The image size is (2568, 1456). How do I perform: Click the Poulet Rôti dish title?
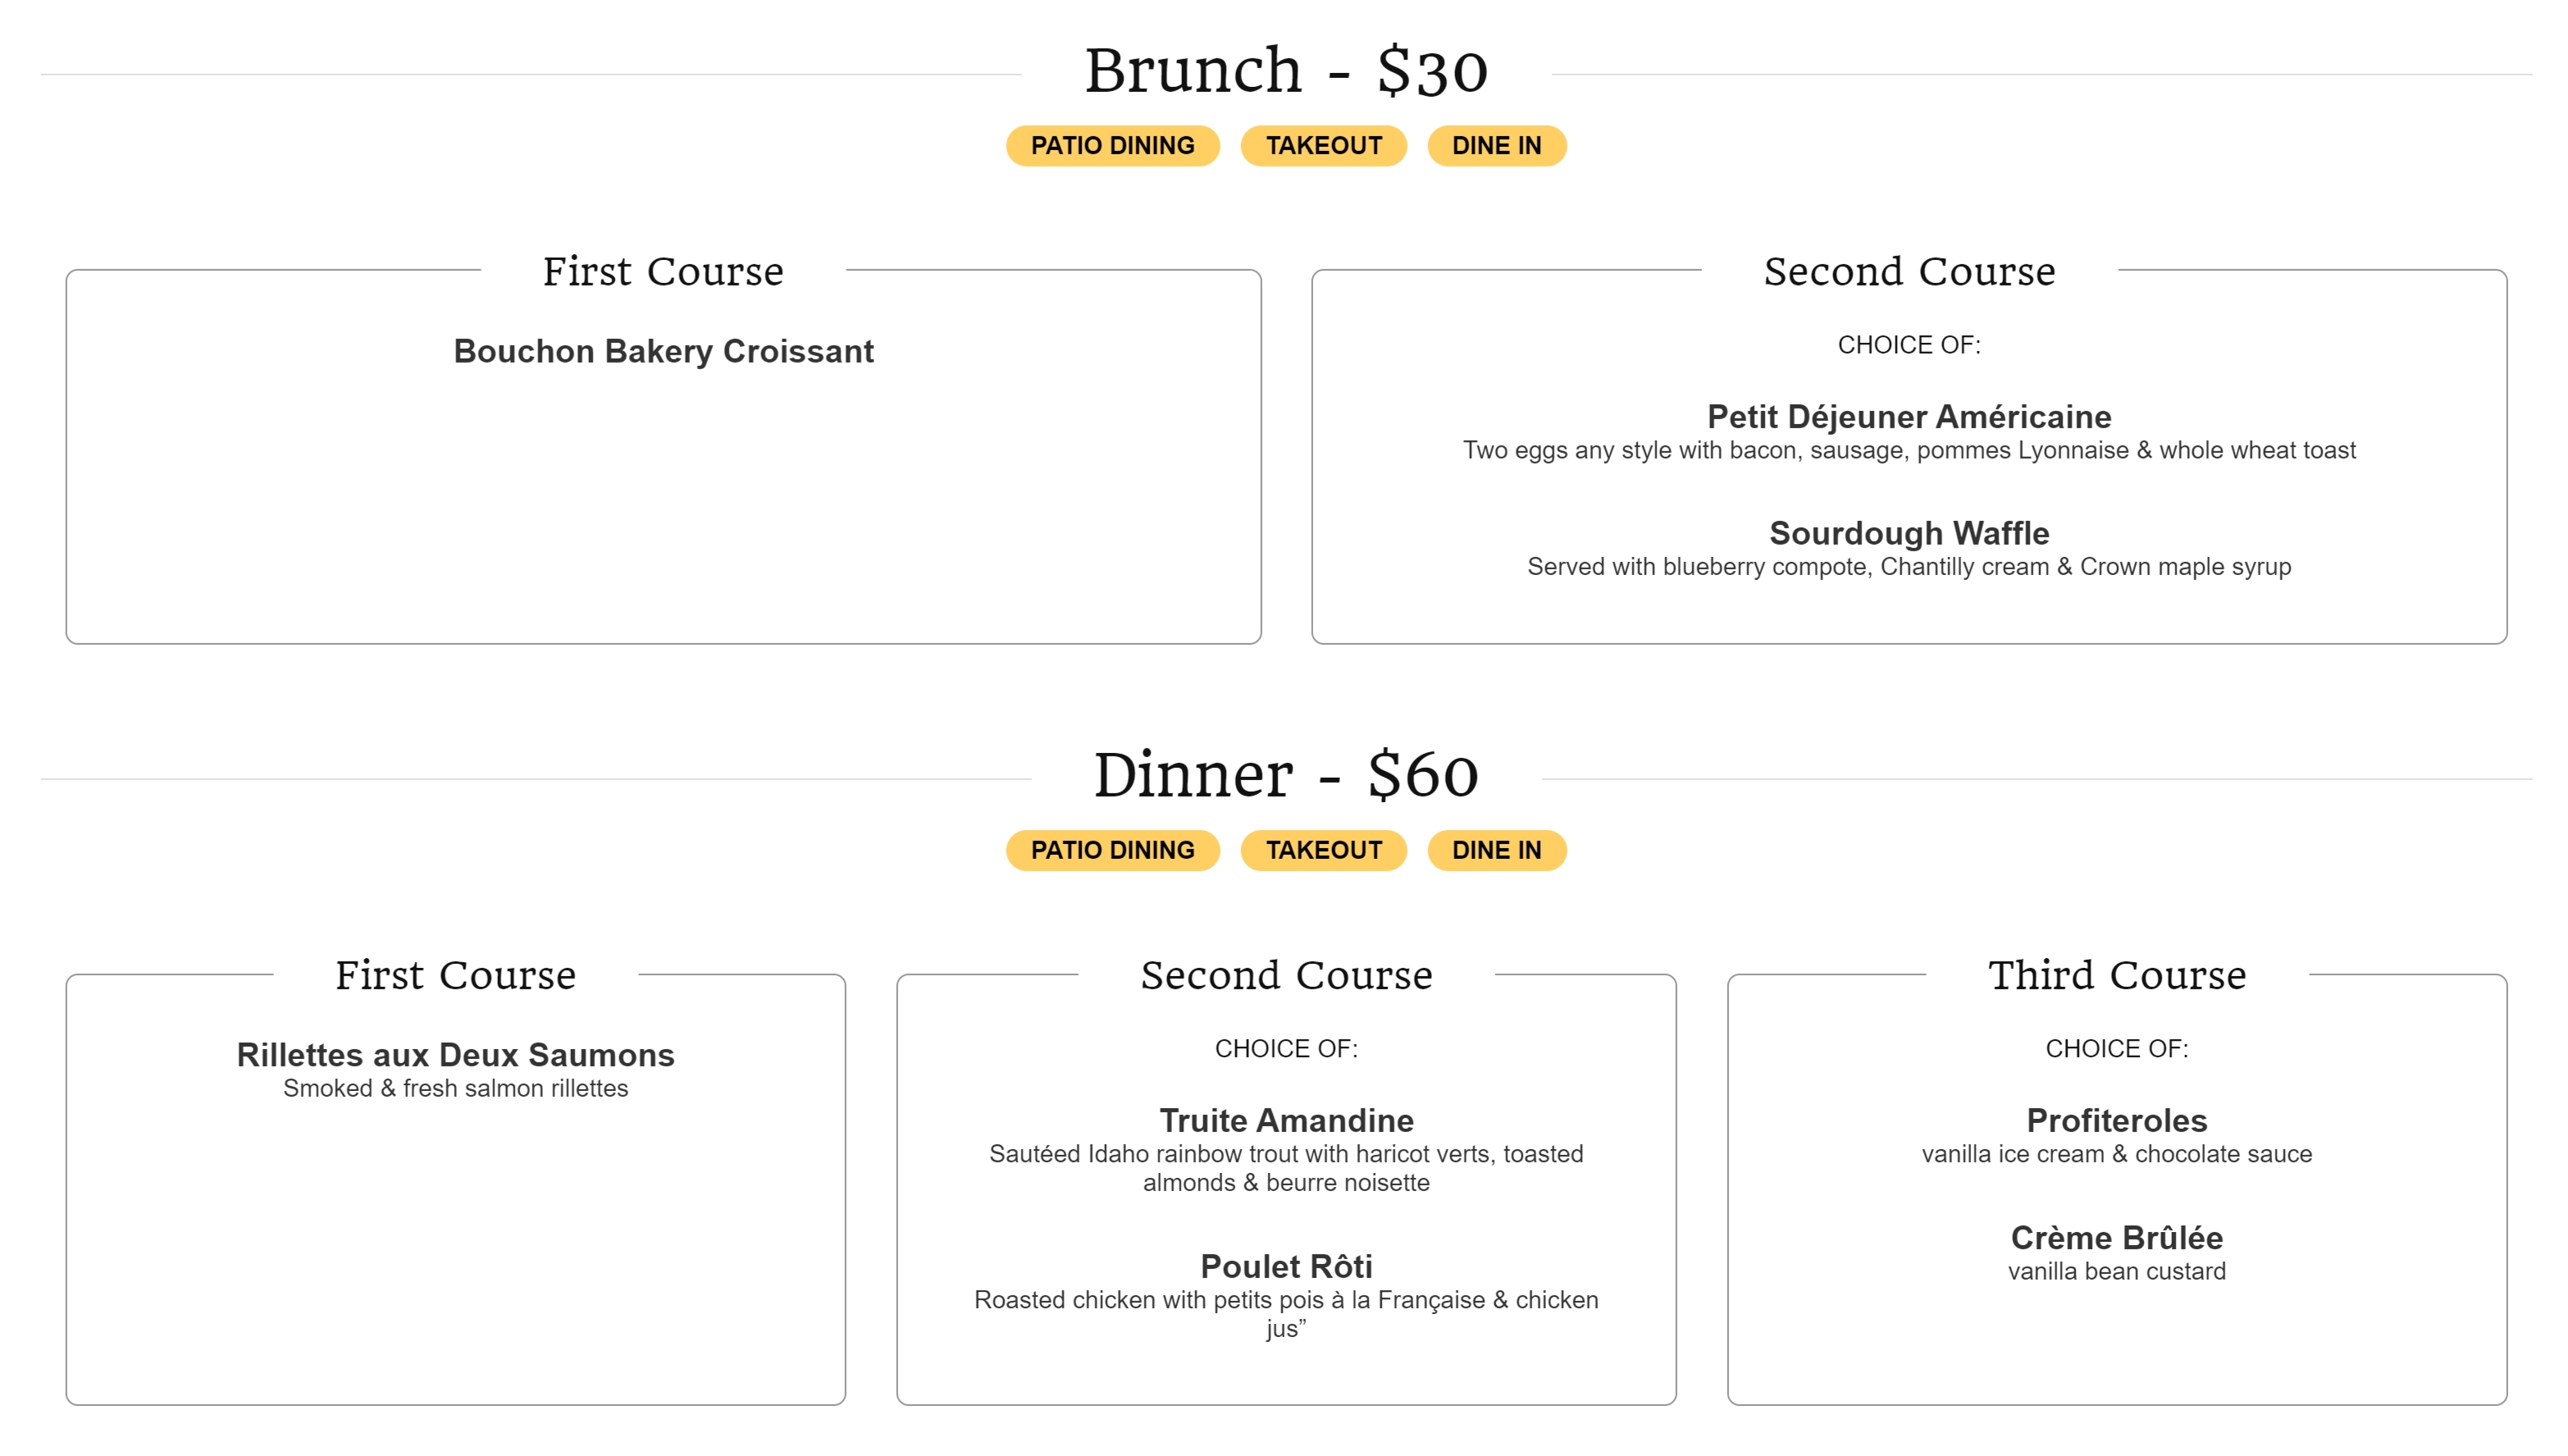pyautogui.click(x=1285, y=1266)
